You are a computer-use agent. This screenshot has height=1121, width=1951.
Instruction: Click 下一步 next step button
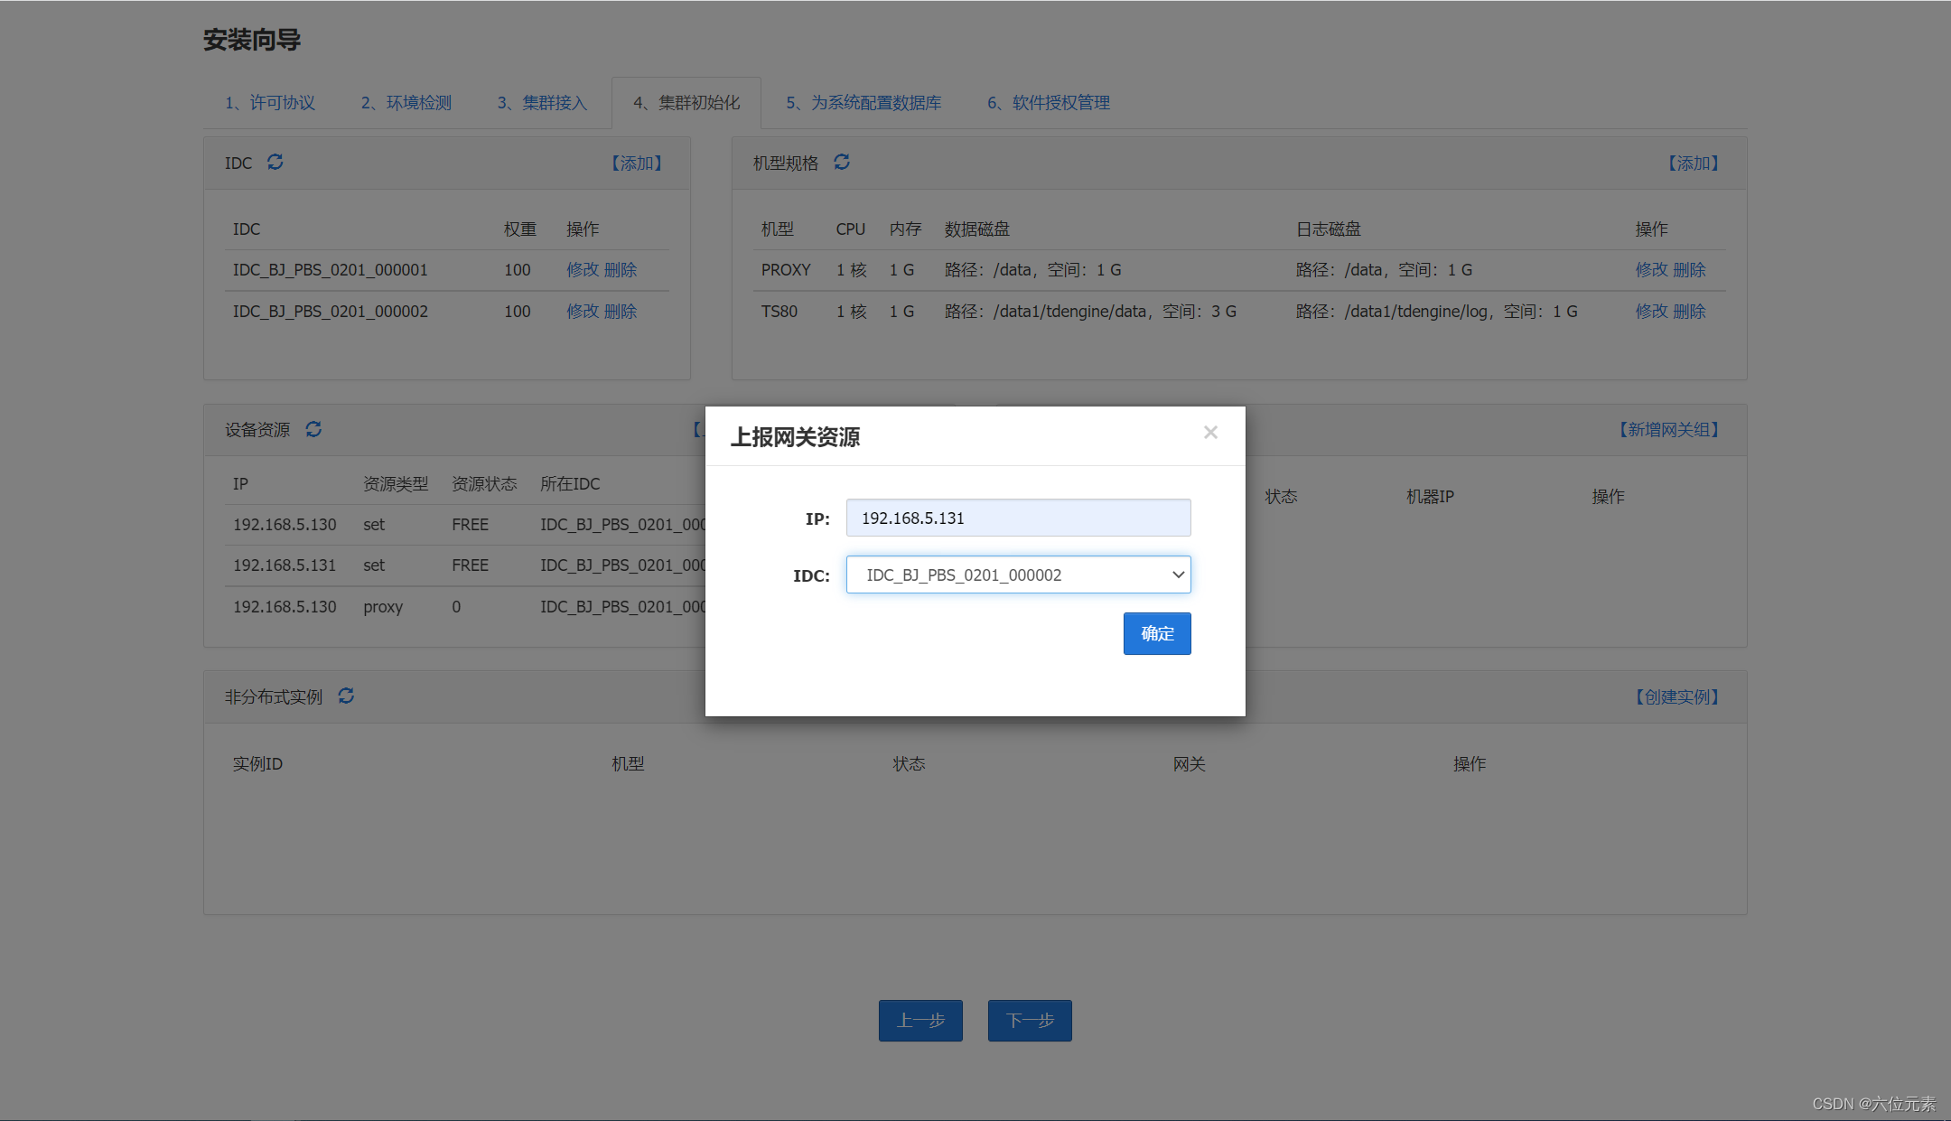point(1030,1021)
